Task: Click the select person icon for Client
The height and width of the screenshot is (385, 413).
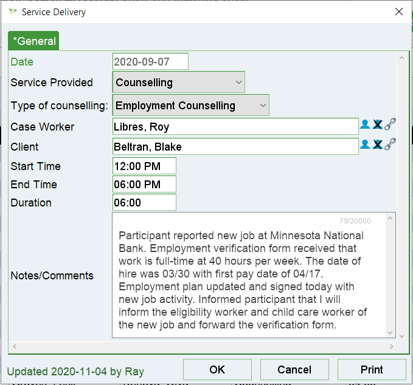Action: (365, 145)
